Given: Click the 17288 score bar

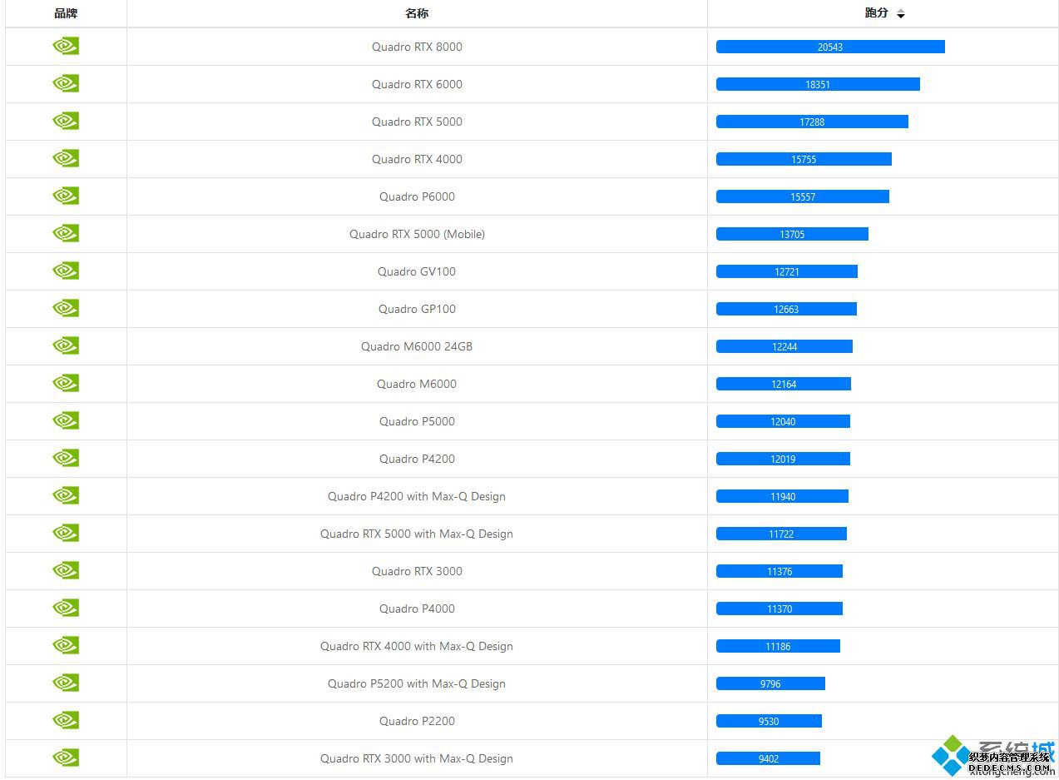Looking at the screenshot, I should pyautogui.click(x=812, y=122).
